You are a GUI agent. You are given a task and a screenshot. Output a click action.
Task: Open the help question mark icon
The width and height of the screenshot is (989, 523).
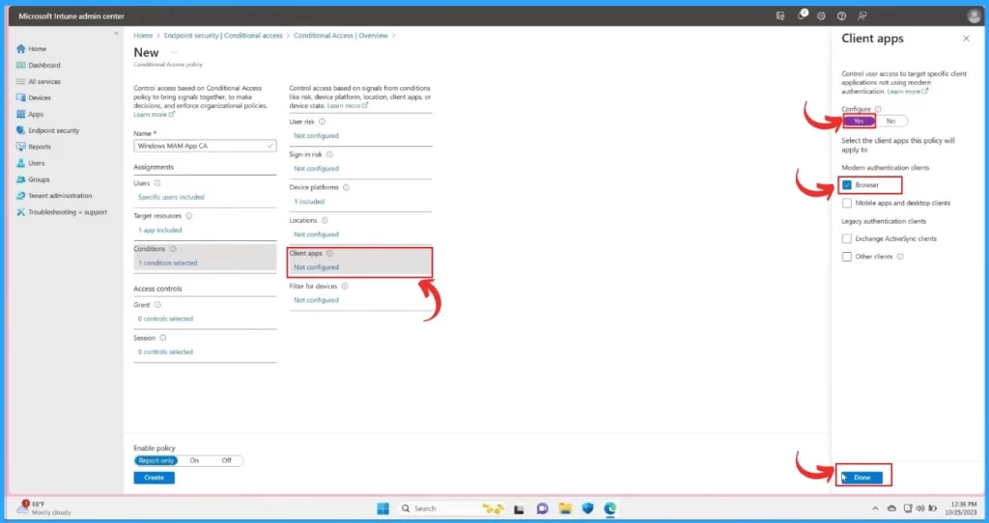(x=841, y=15)
